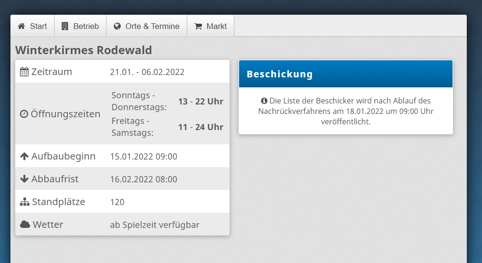Click the building icon beside Betrieb
Screen dimensions: 482x263
65,27
